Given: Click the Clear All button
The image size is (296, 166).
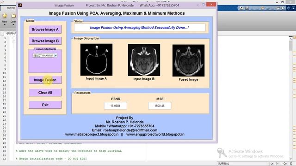Looking at the screenshot, I should click(x=45, y=93).
